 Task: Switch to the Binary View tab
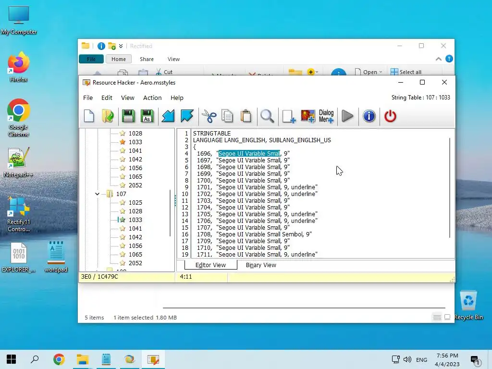(x=261, y=265)
